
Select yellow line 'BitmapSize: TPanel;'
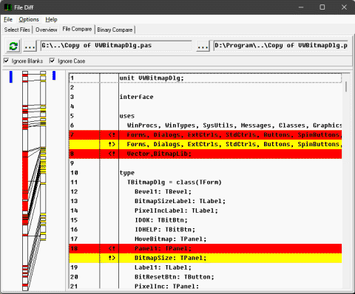[x=206, y=258]
